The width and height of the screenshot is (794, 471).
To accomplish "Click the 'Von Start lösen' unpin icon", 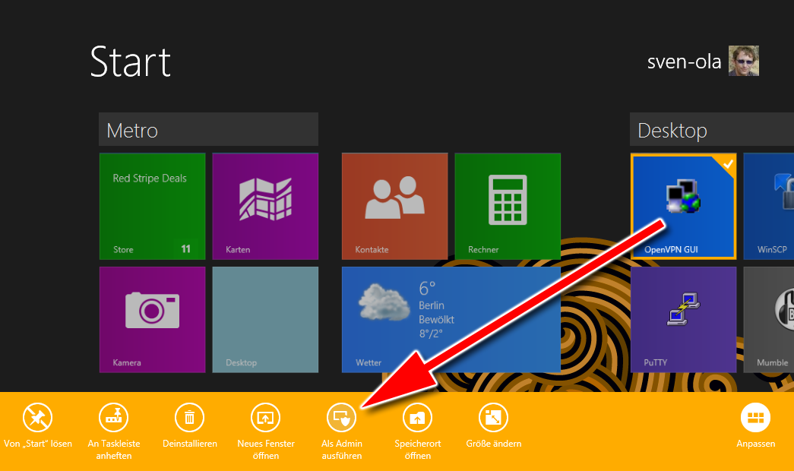I will tap(38, 417).
